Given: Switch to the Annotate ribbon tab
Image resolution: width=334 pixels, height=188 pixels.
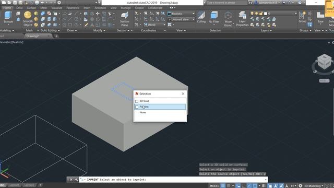Looking at the screenshot, I should click(x=100, y=8).
